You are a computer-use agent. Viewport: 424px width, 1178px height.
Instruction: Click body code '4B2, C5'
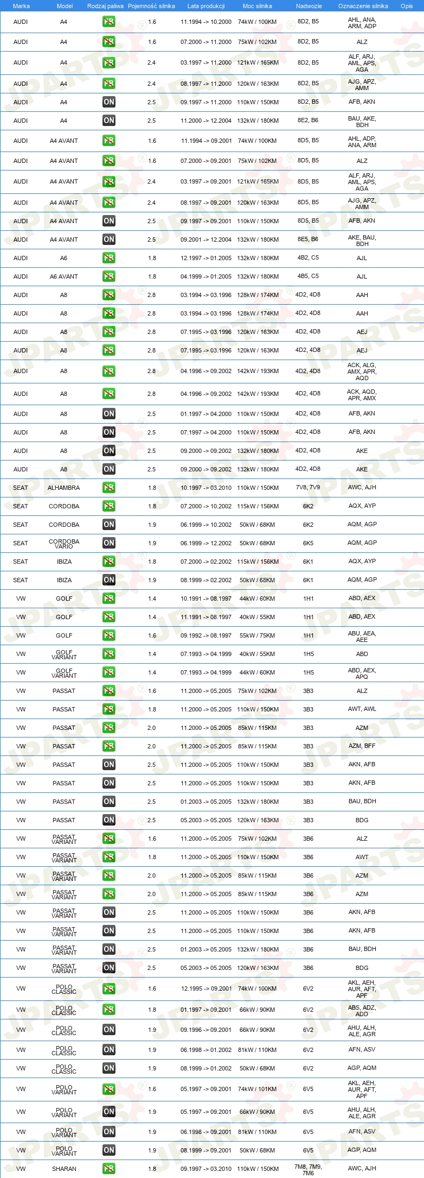(x=308, y=257)
